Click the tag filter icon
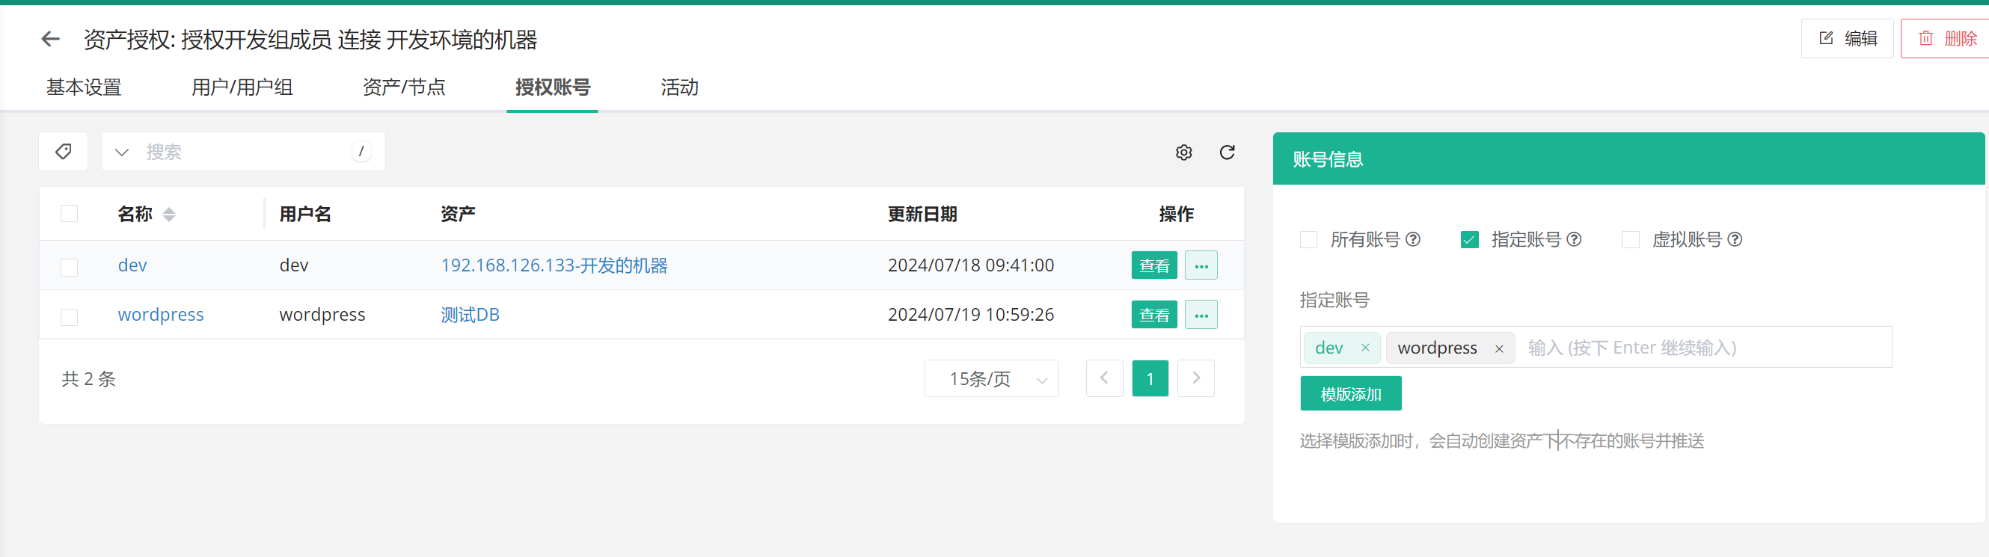This screenshot has width=1989, height=557. pos(64,151)
